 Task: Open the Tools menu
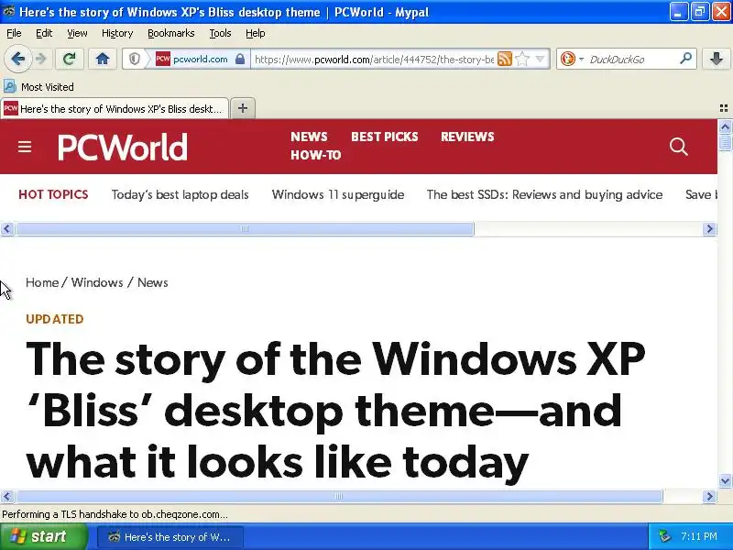pyautogui.click(x=220, y=33)
